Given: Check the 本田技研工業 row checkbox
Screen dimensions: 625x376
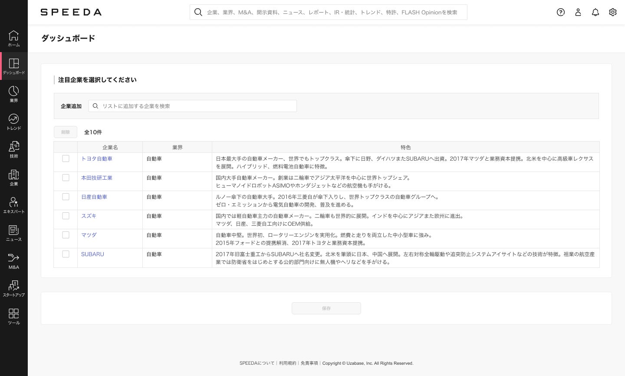Looking at the screenshot, I should [66, 178].
